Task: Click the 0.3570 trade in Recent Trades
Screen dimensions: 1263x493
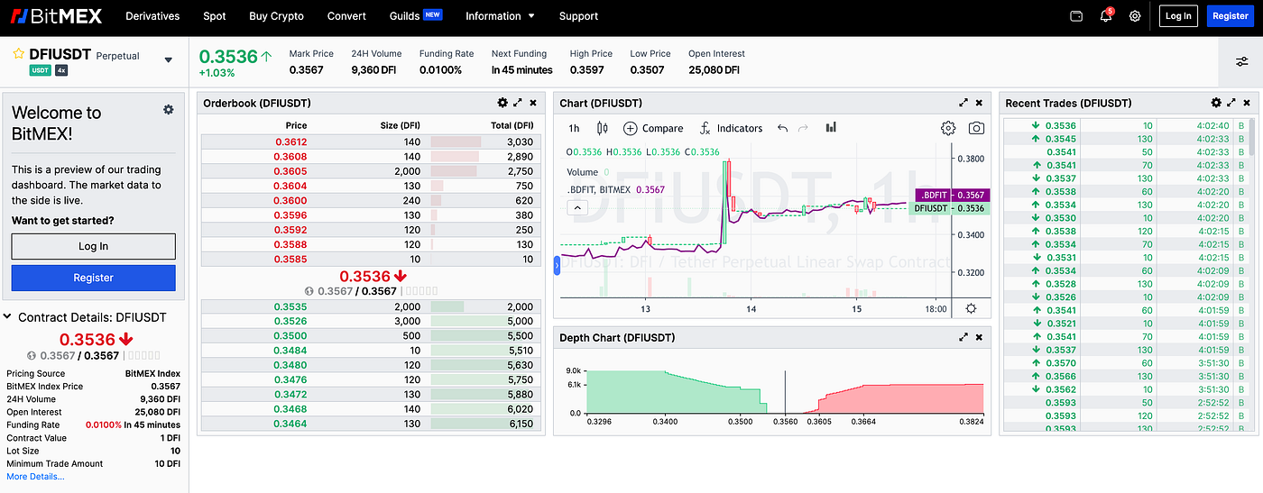Action: [1060, 363]
